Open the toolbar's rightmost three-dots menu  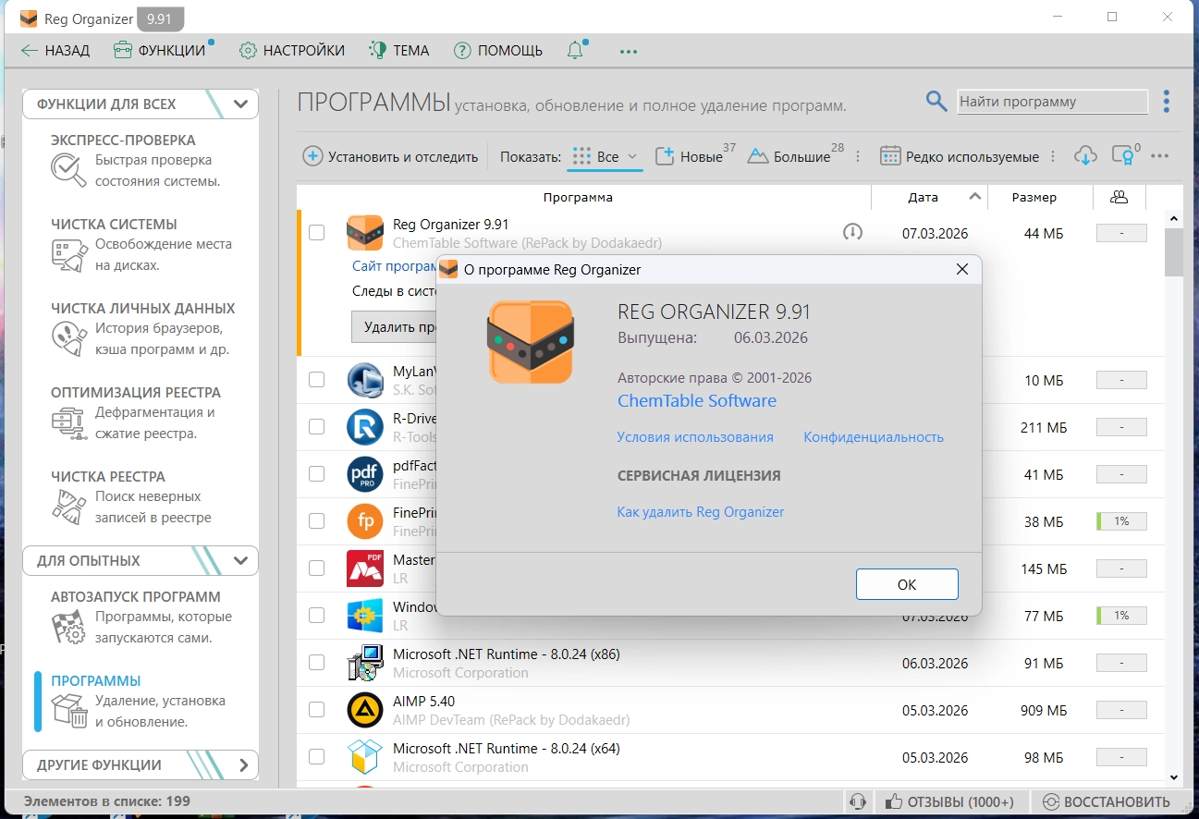[x=1160, y=156]
